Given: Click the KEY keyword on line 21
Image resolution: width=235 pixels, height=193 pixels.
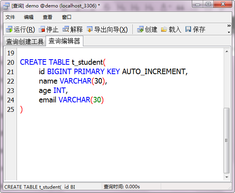Looking at the screenshot, I should click(x=113, y=71).
